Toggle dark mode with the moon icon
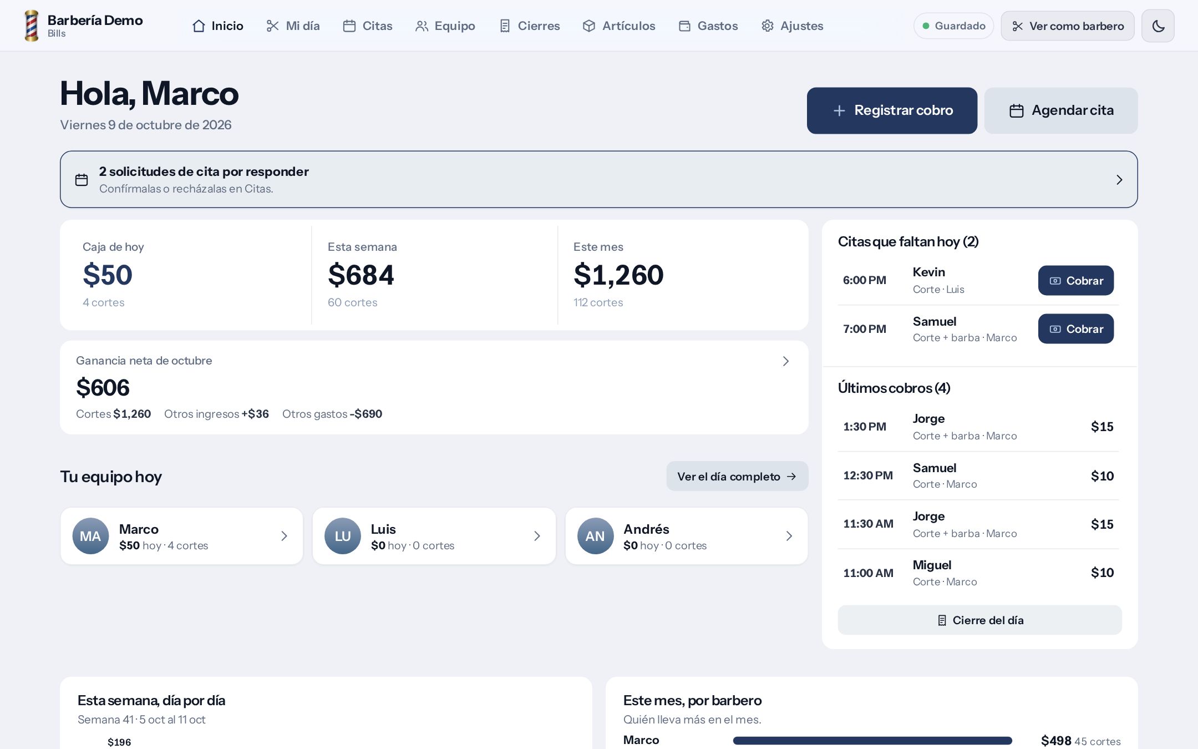Image resolution: width=1198 pixels, height=749 pixels. (x=1158, y=26)
